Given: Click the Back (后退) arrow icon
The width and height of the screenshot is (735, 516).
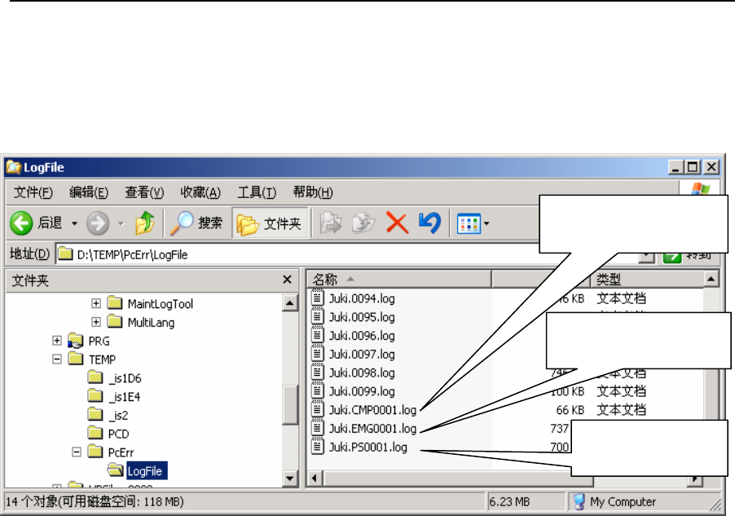Looking at the screenshot, I should [21, 223].
